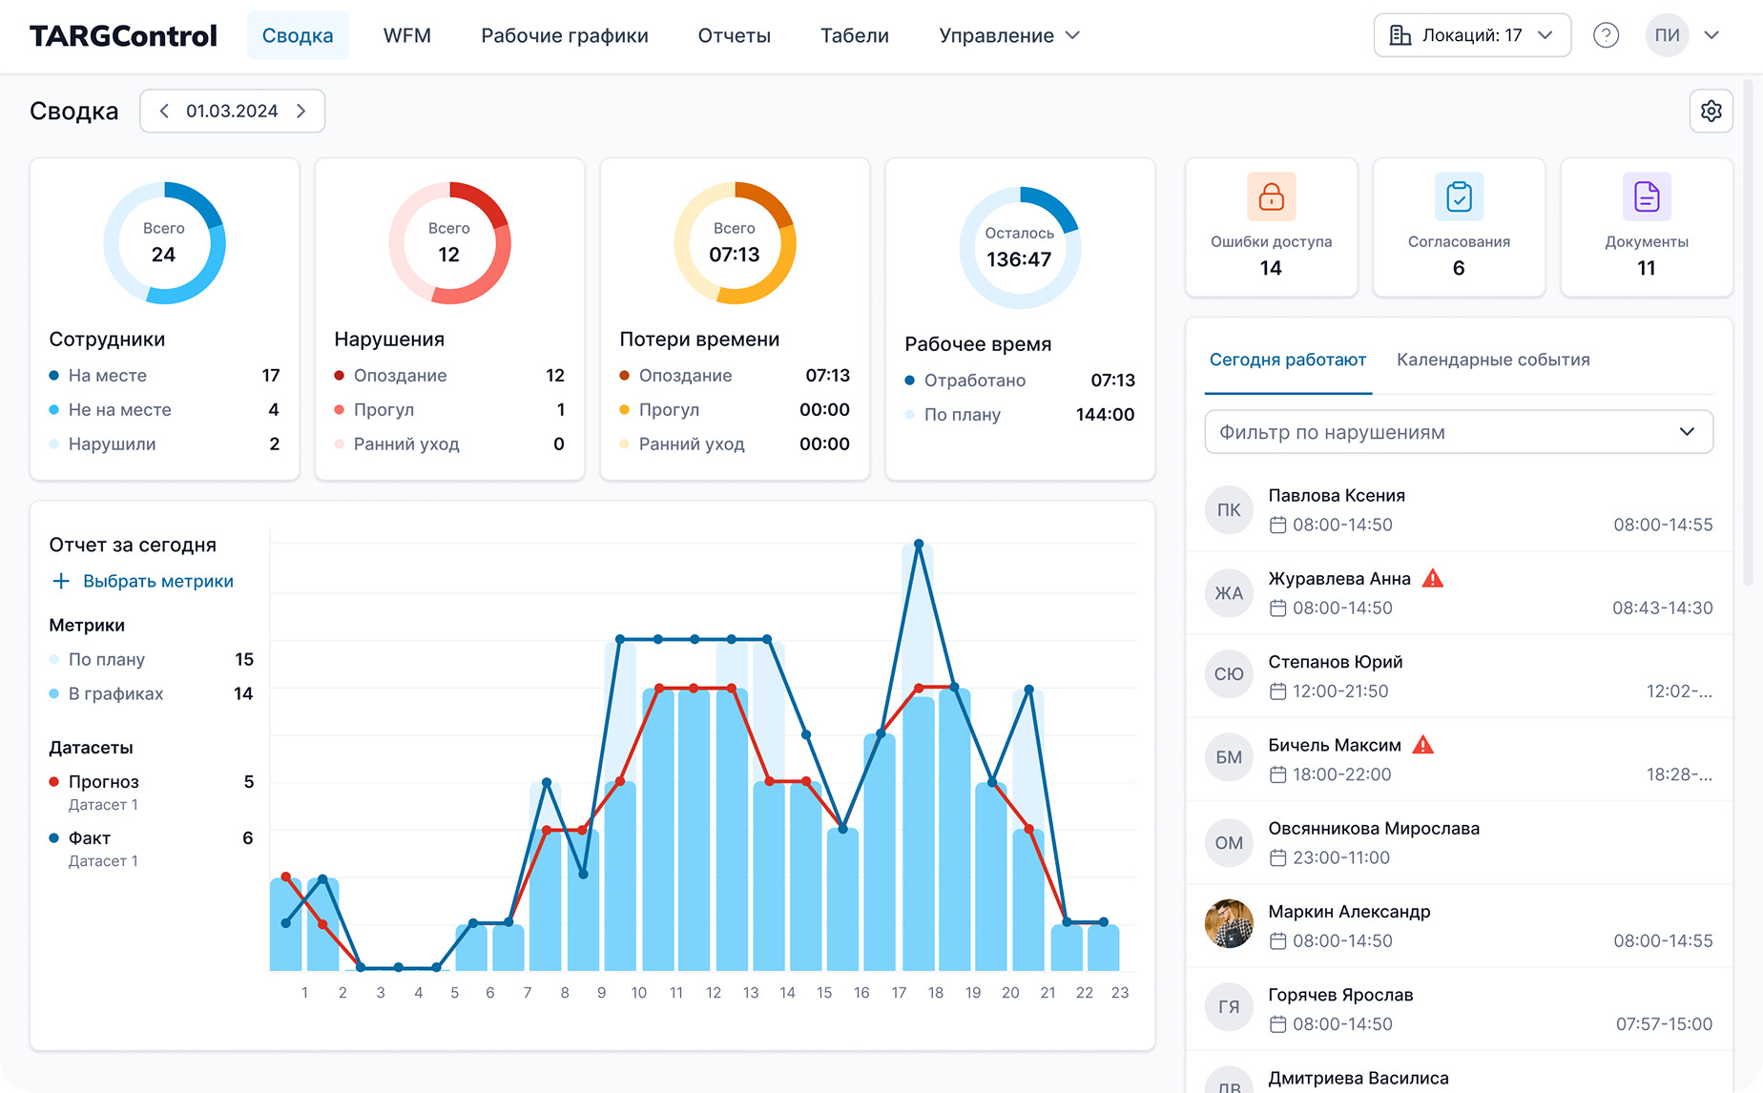The height and width of the screenshot is (1093, 1763).
Task: Open Согласования clipboard icon card
Action: tap(1459, 196)
